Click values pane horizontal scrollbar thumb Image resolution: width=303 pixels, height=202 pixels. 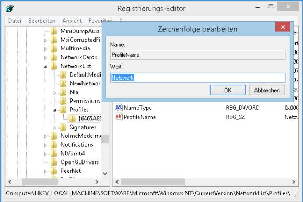click(153, 182)
